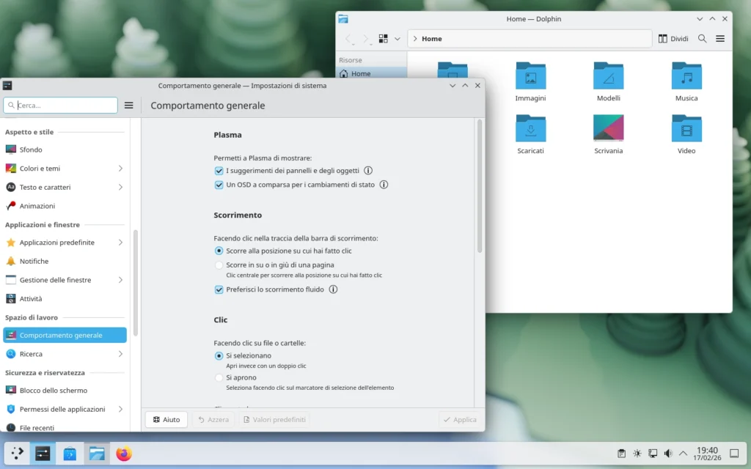The width and height of the screenshot is (751, 469).
Task: Select the Si aprono radio option
Action: click(219, 377)
